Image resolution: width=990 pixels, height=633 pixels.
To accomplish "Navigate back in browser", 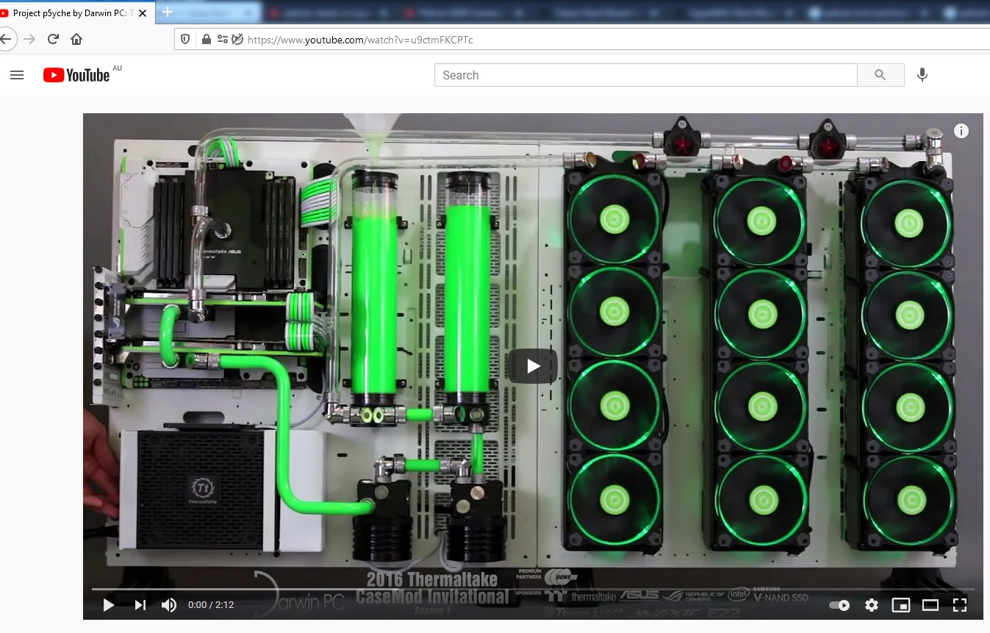I will point(6,39).
